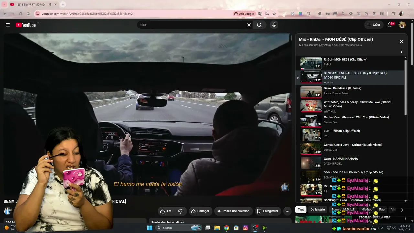The width and height of the screenshot is (414, 233).
Task: Click the browser address bar URL
Action: point(87,14)
